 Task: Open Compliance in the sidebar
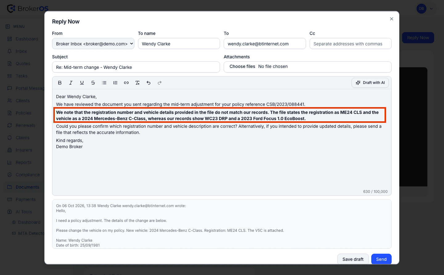pyautogui.click(x=28, y=175)
